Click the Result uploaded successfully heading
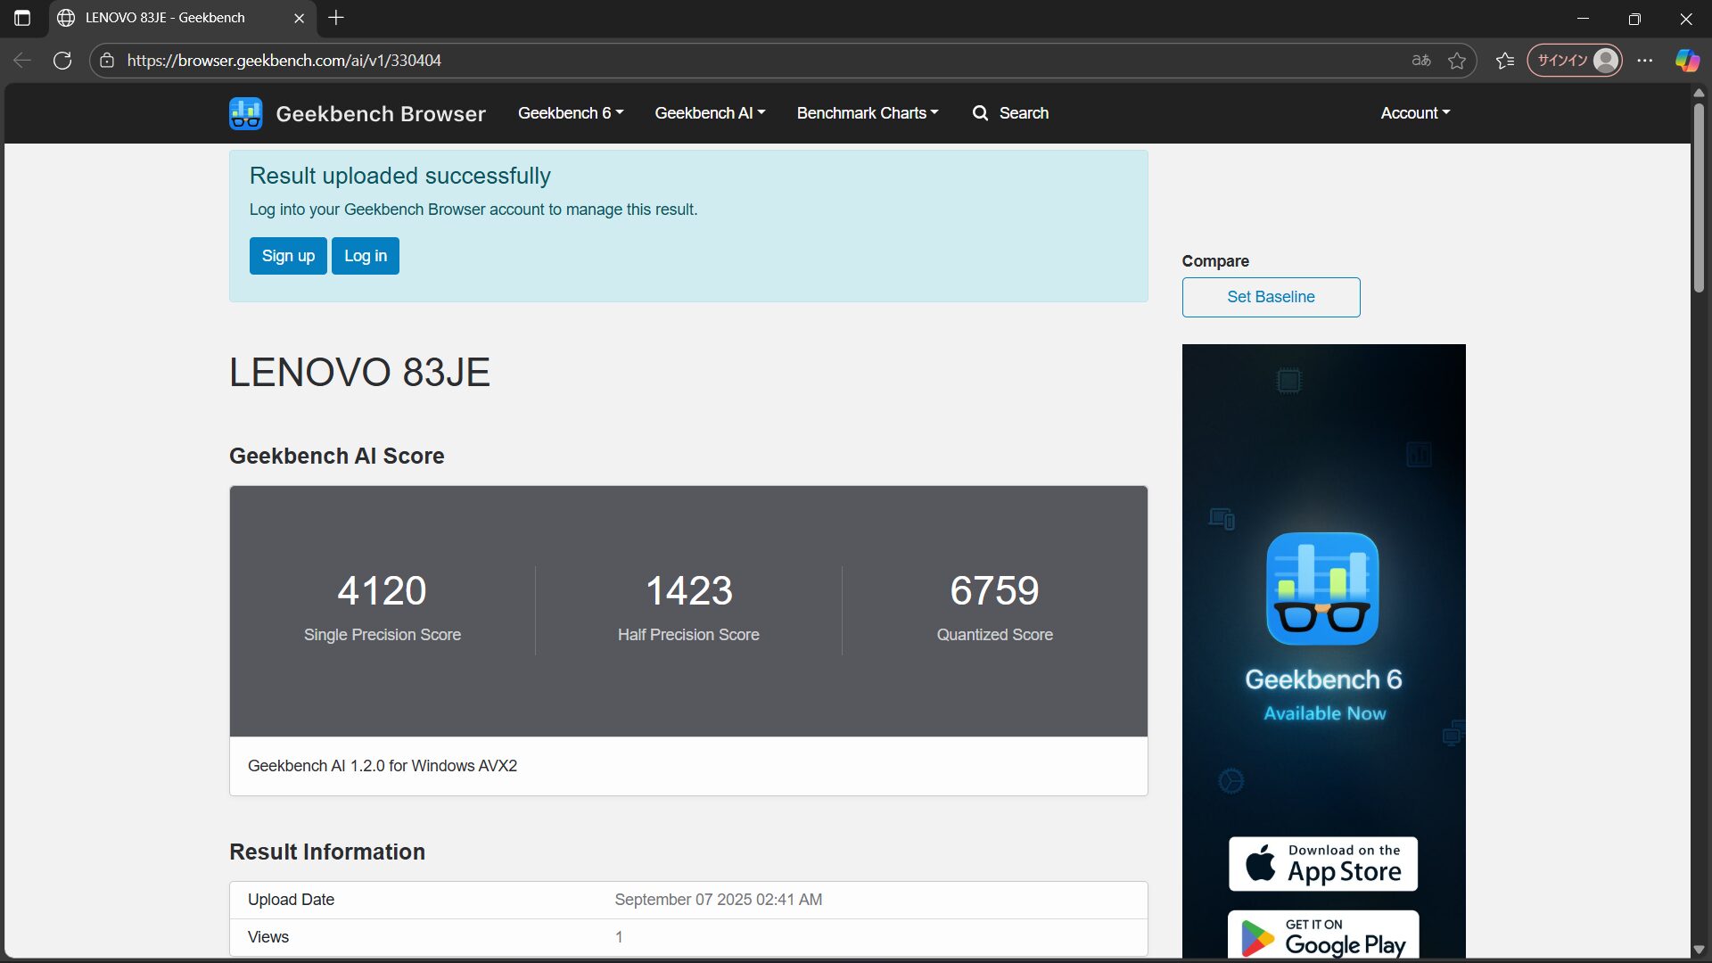Viewport: 1712px width, 963px height. tap(399, 176)
